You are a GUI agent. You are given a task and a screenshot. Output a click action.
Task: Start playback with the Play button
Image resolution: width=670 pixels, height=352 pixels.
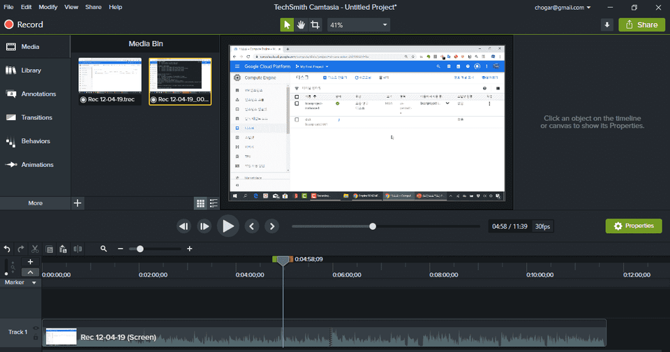pyautogui.click(x=228, y=226)
